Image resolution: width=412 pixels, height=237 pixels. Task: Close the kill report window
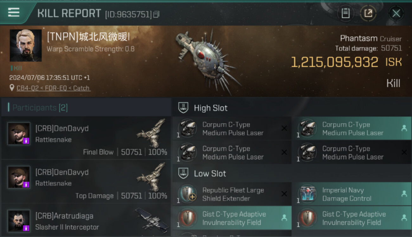pos(396,13)
